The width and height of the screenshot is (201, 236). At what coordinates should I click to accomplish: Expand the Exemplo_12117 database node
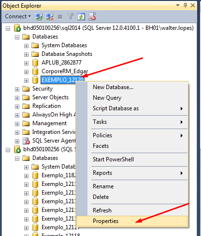click(26, 228)
